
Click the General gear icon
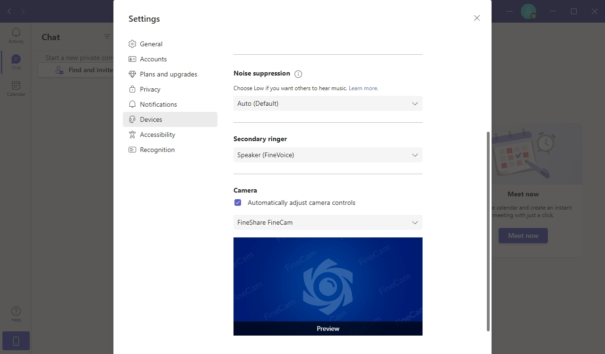point(132,44)
